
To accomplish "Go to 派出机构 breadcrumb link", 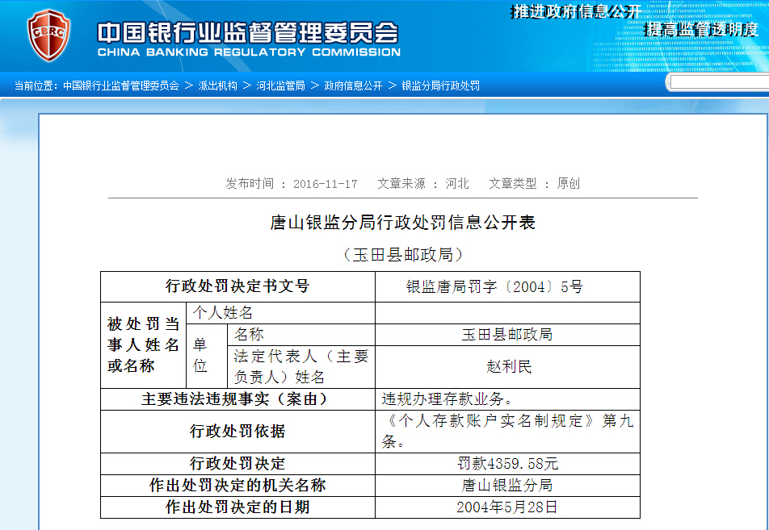I will [218, 86].
